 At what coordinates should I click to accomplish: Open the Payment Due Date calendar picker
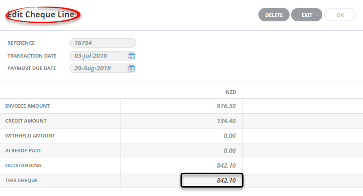click(x=131, y=68)
